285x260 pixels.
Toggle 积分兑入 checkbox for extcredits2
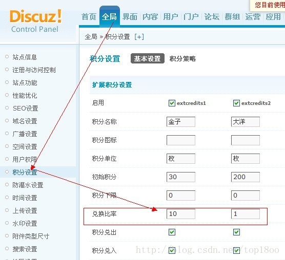[236, 251]
